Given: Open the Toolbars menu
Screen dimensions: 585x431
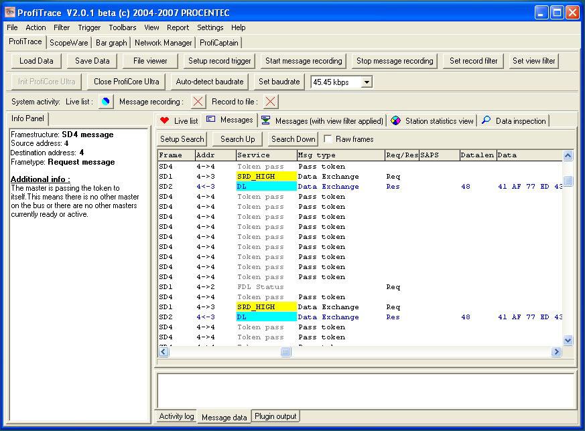Looking at the screenshot, I should [123, 27].
